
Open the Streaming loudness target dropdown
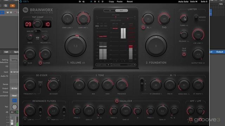coord(123,65)
